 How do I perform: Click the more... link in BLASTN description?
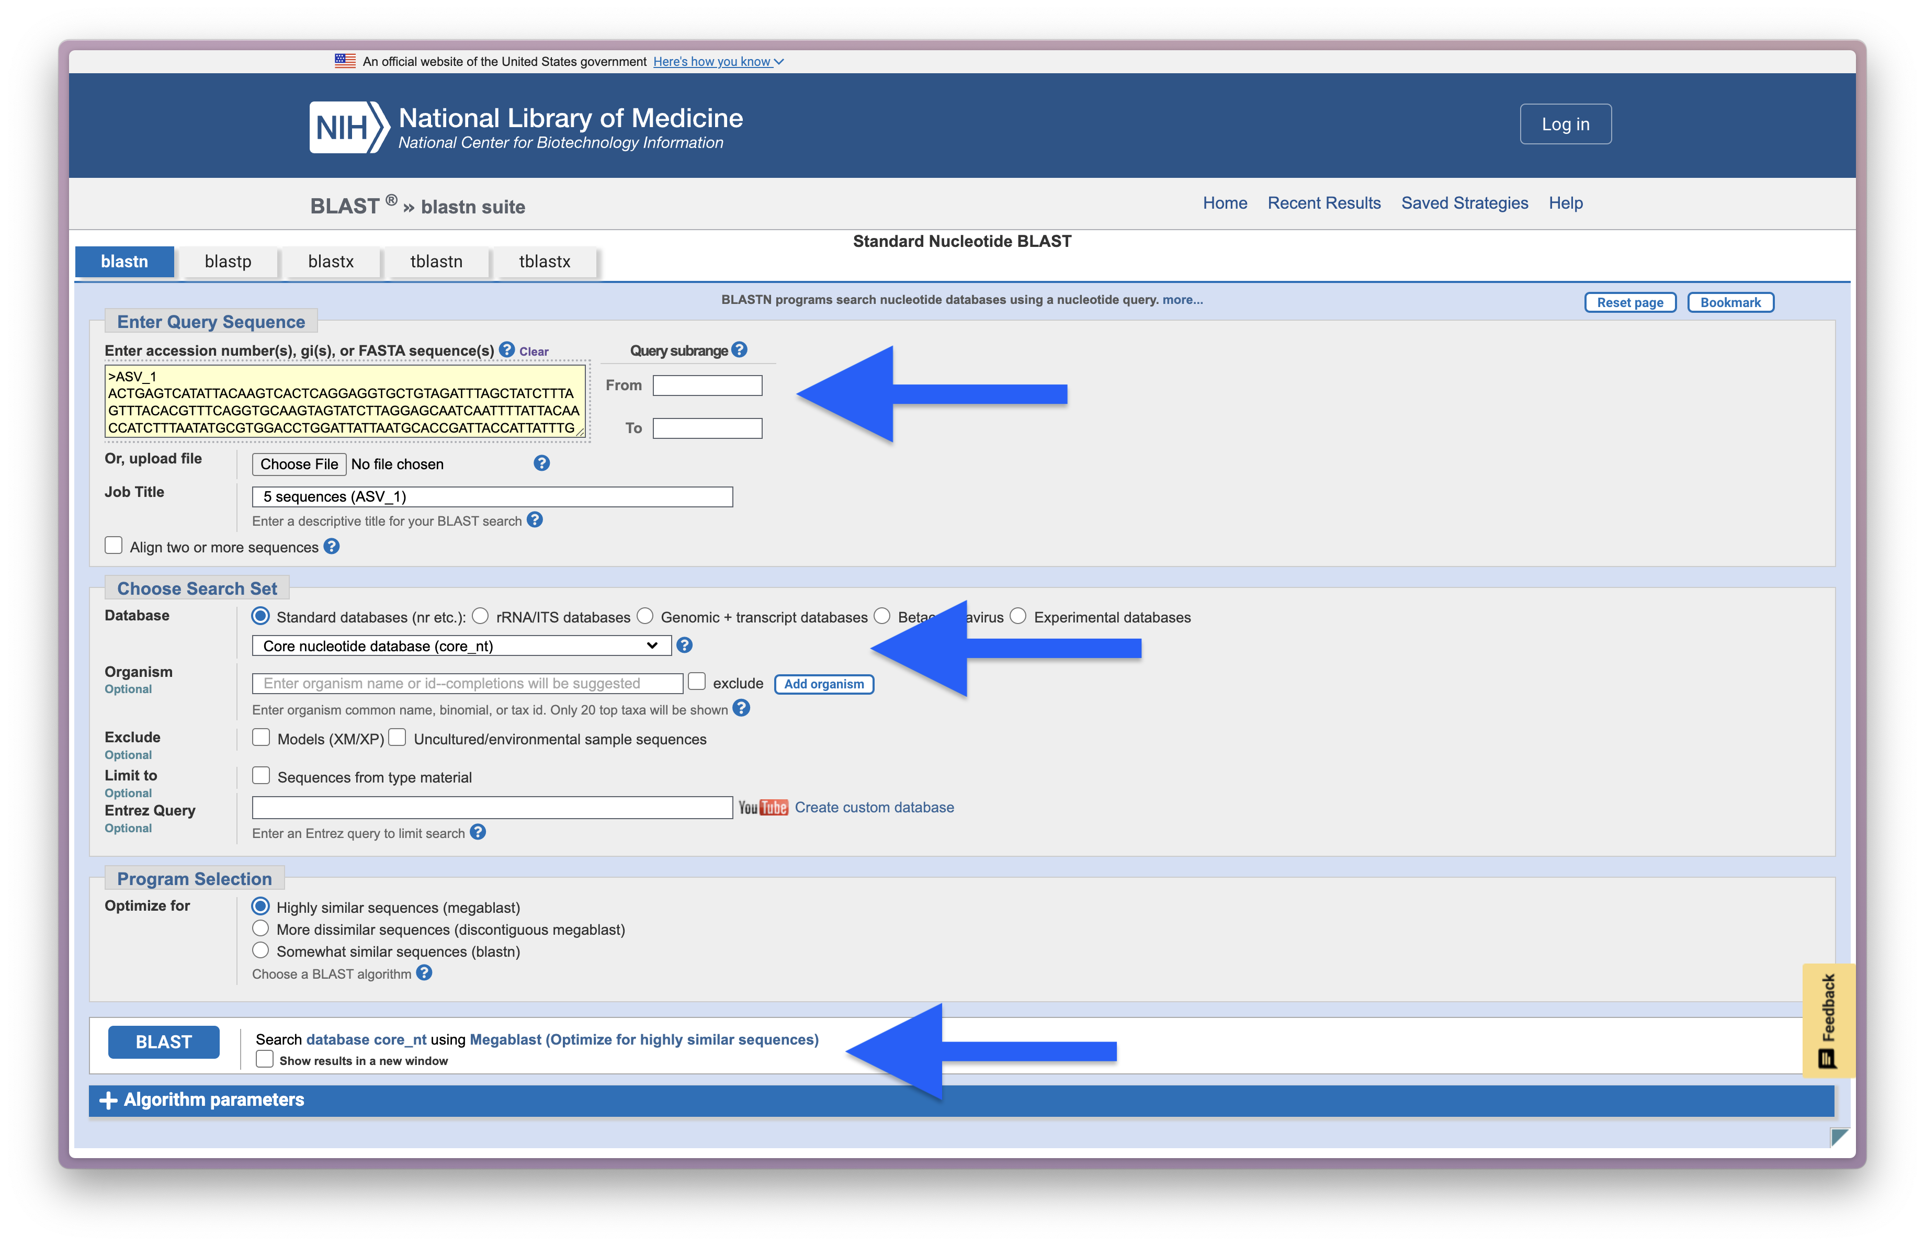coord(1183,299)
